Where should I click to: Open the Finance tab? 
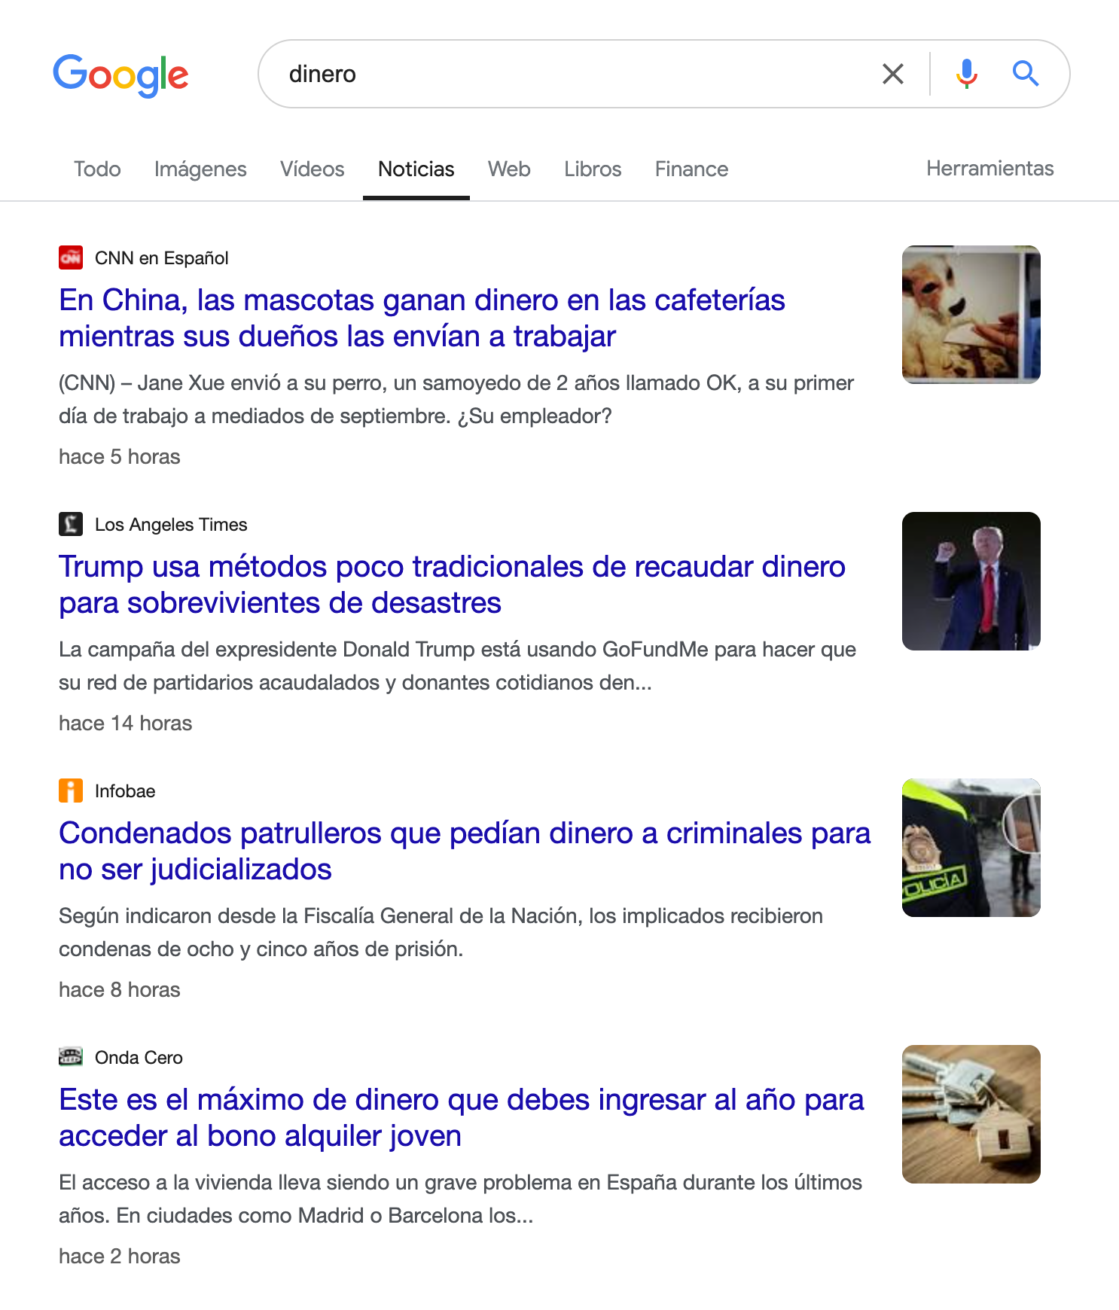pos(691,169)
